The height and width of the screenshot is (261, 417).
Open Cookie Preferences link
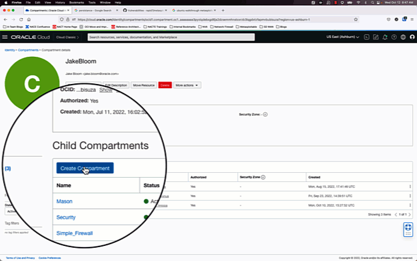click(x=49, y=258)
